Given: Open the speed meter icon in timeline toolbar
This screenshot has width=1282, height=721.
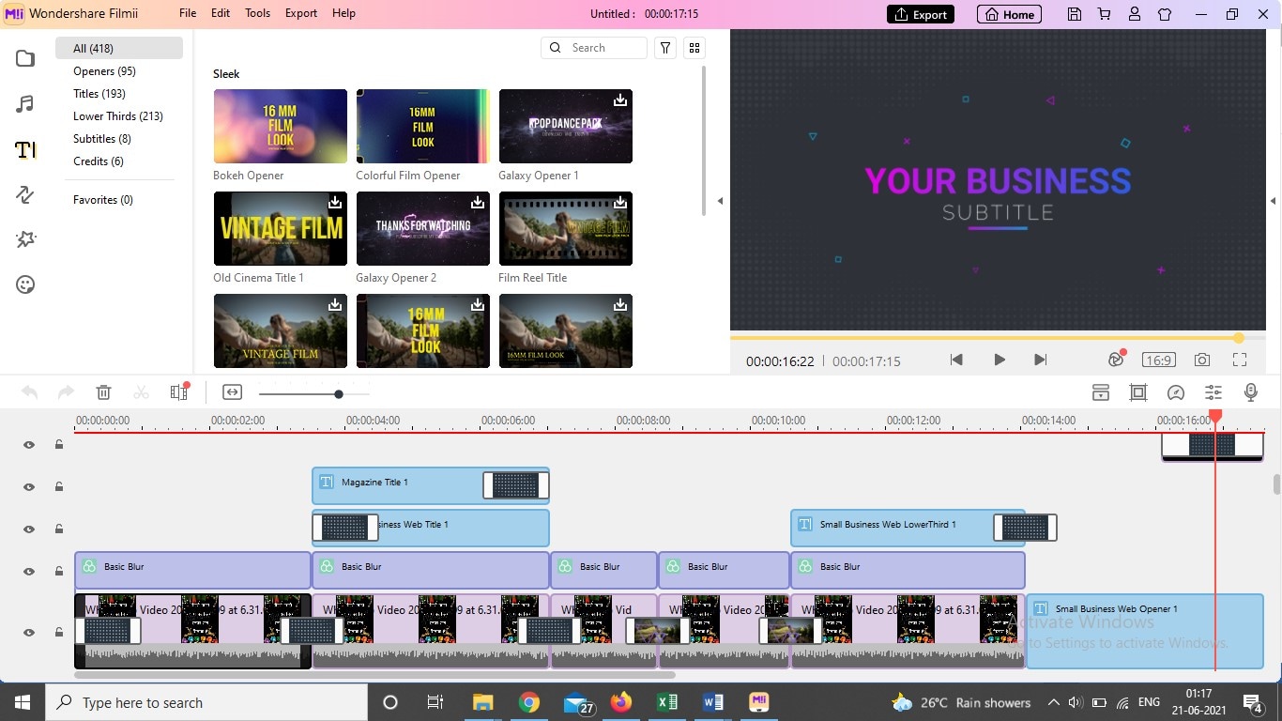Looking at the screenshot, I should pyautogui.click(x=1176, y=392).
